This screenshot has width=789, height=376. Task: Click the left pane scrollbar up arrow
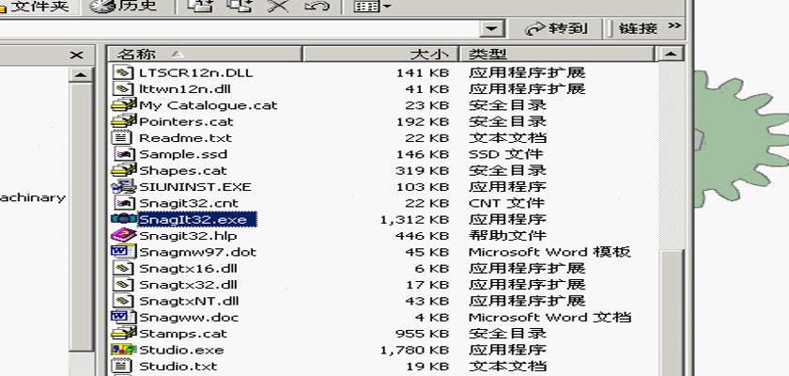point(81,75)
